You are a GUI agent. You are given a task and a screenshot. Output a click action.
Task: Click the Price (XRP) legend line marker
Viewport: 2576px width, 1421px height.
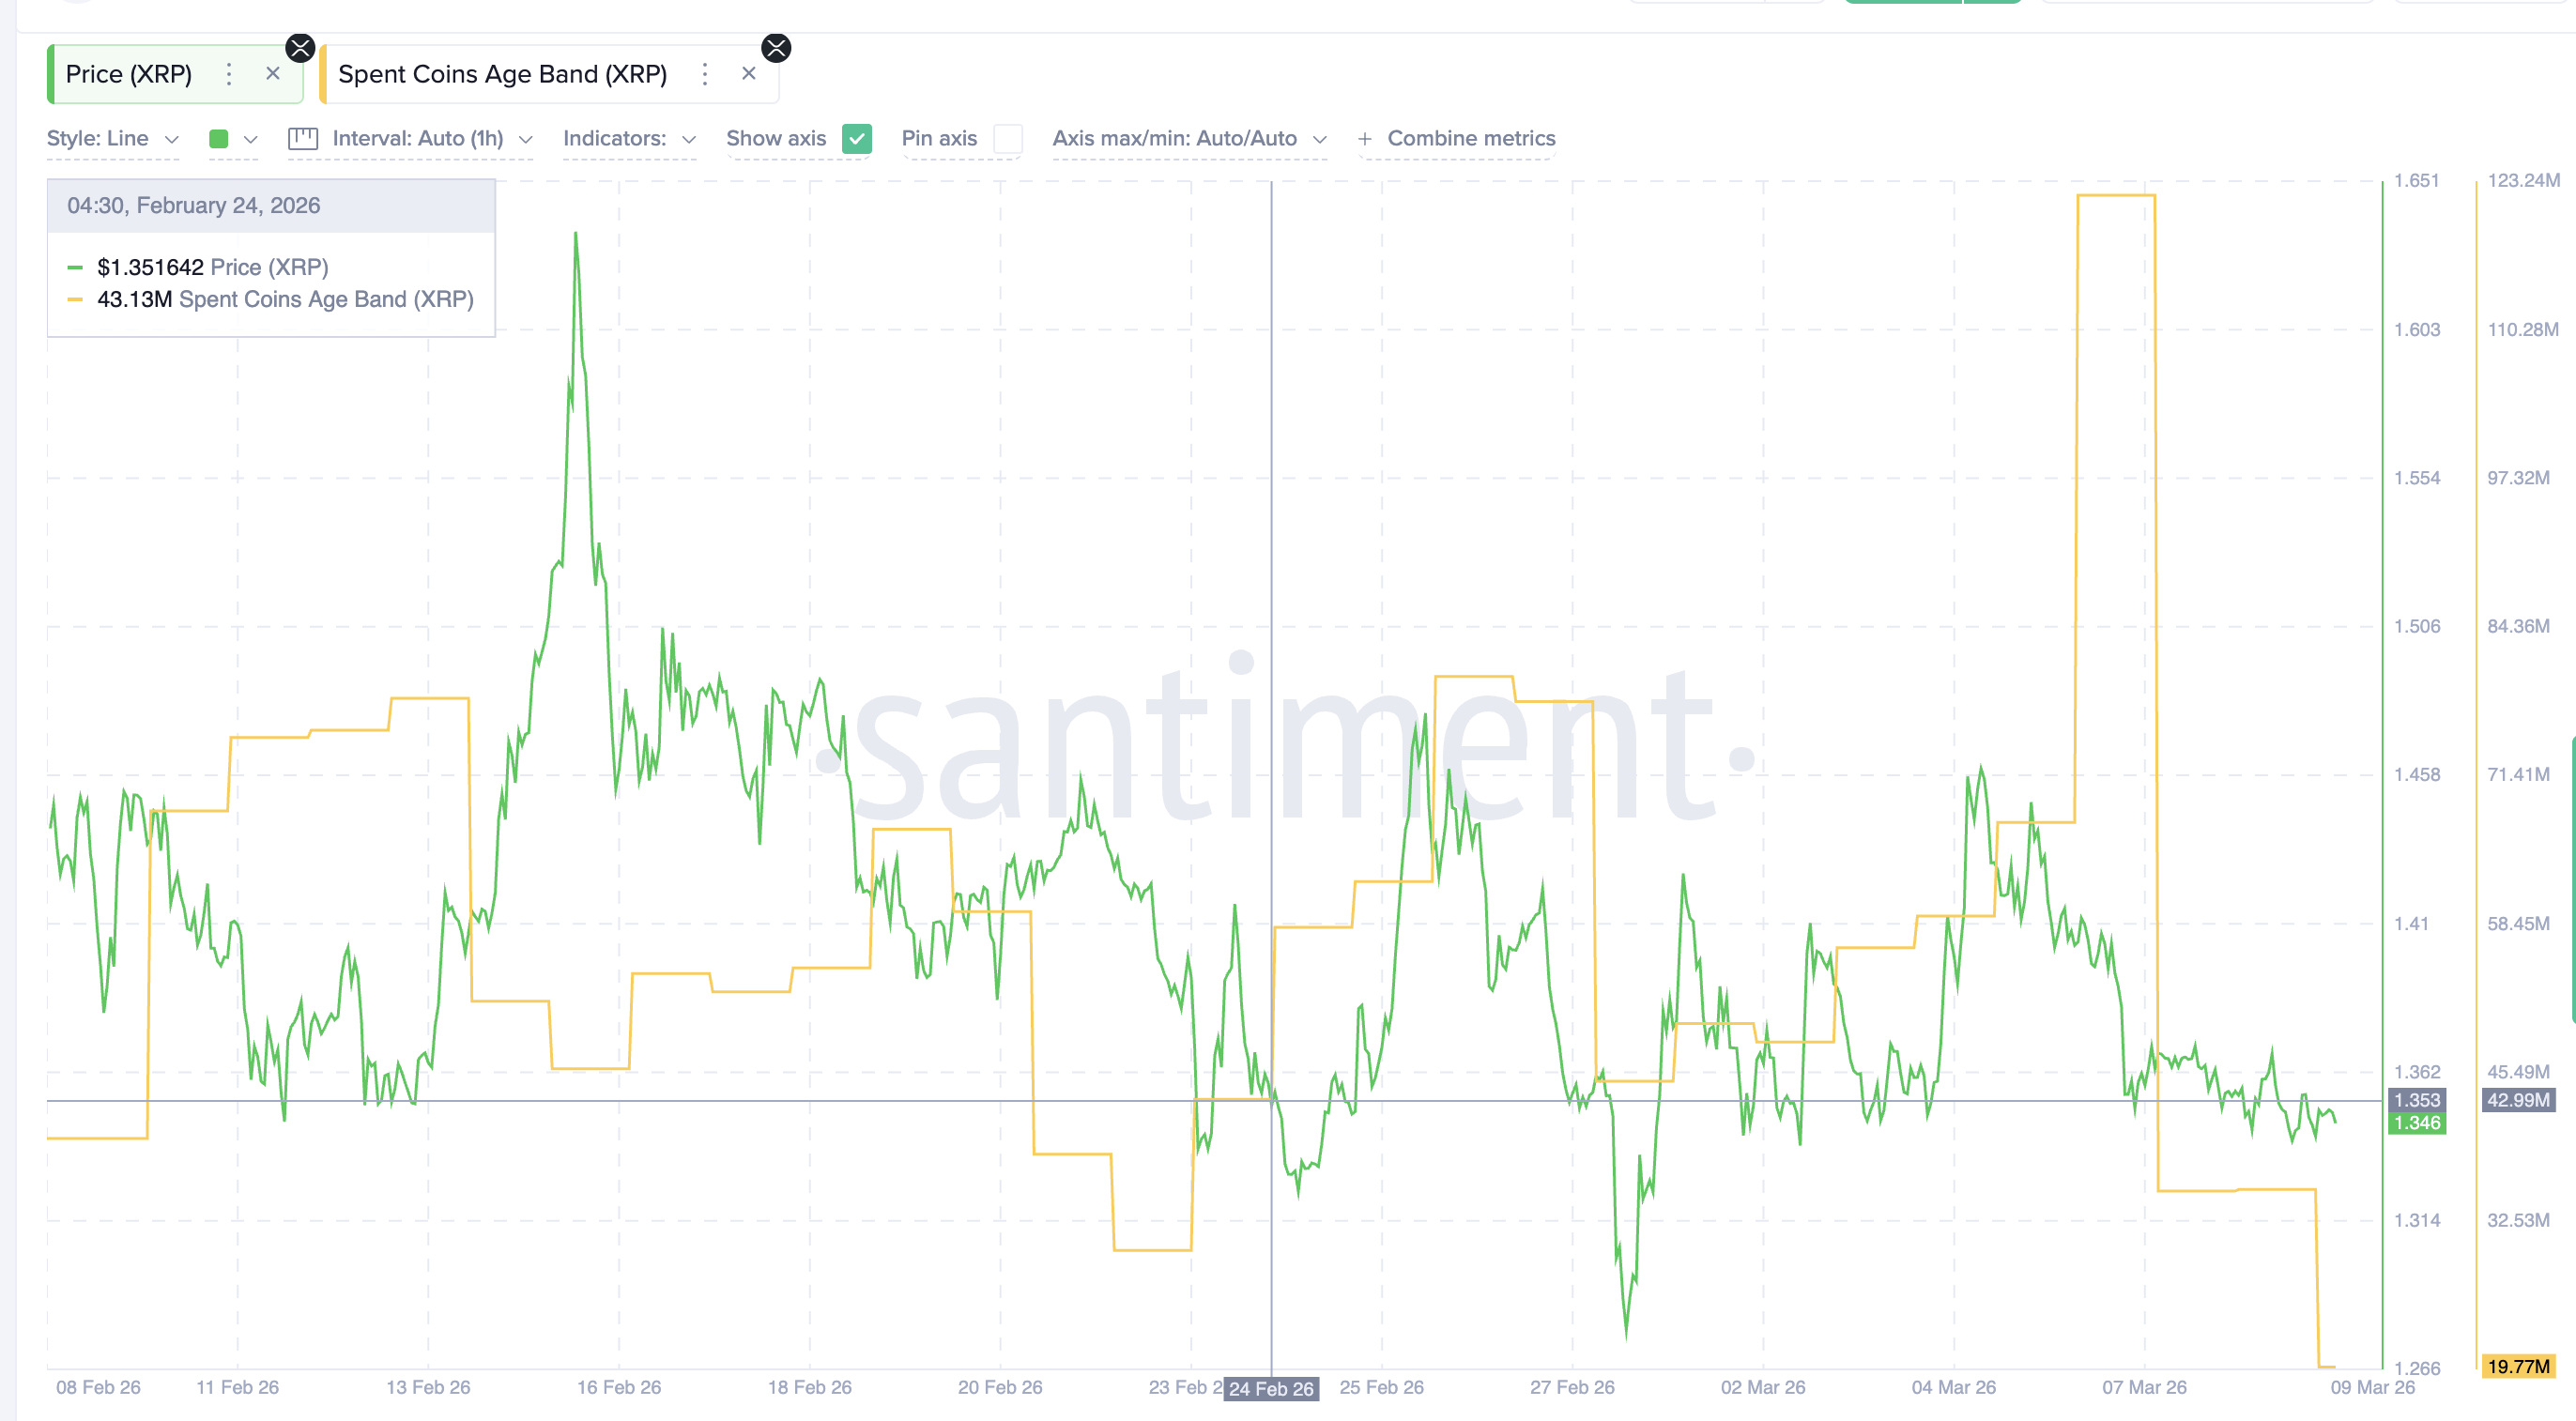tap(73, 267)
